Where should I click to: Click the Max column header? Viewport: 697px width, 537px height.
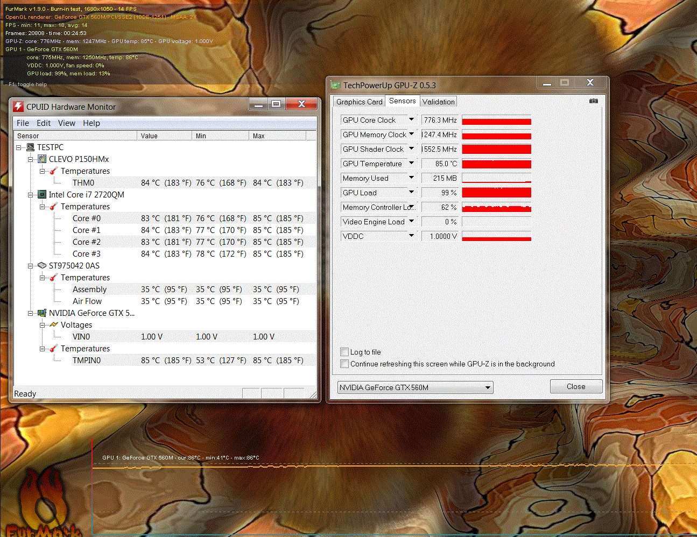(x=278, y=136)
